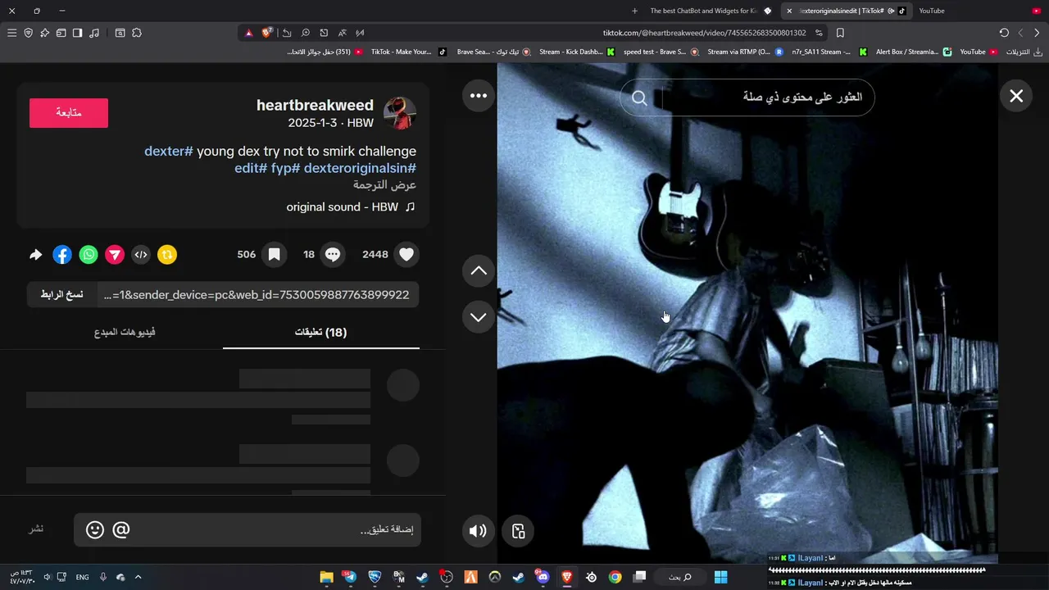Click the add comment إضافة تعليق field
Viewport: 1049px width, 590px height.
[247, 530]
